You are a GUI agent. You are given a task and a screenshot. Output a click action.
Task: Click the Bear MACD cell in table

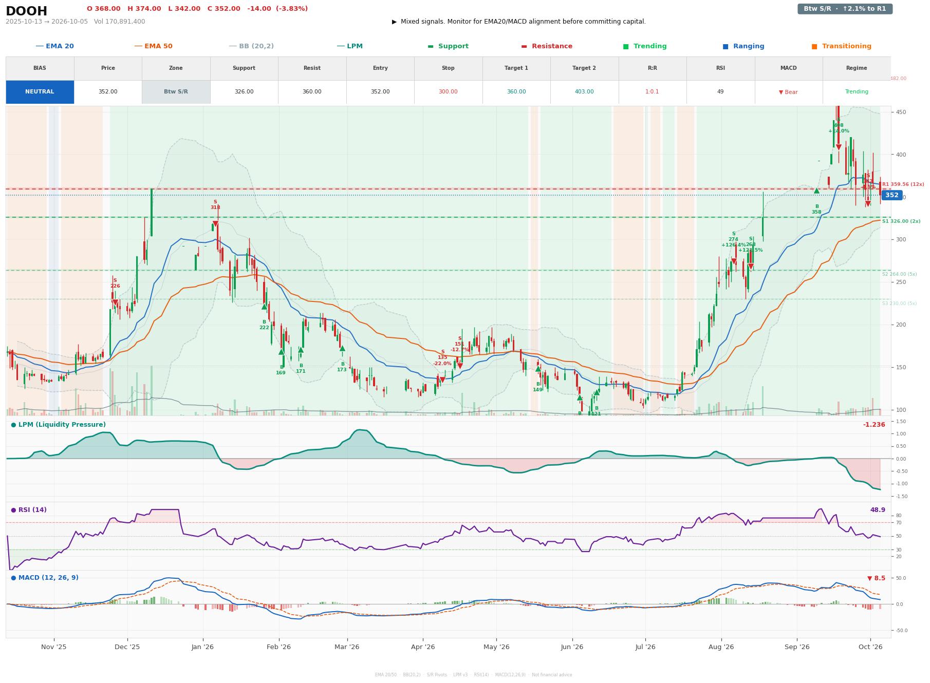click(788, 92)
